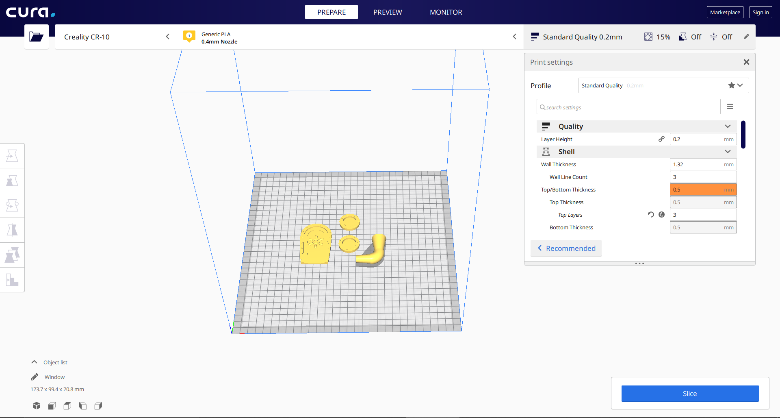Edit the Top Thickness value field
This screenshot has width=780, height=418.
click(x=703, y=202)
